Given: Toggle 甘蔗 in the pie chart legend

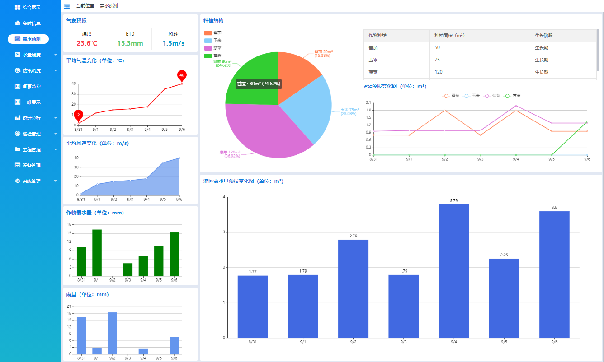Looking at the screenshot, I should click(x=212, y=56).
